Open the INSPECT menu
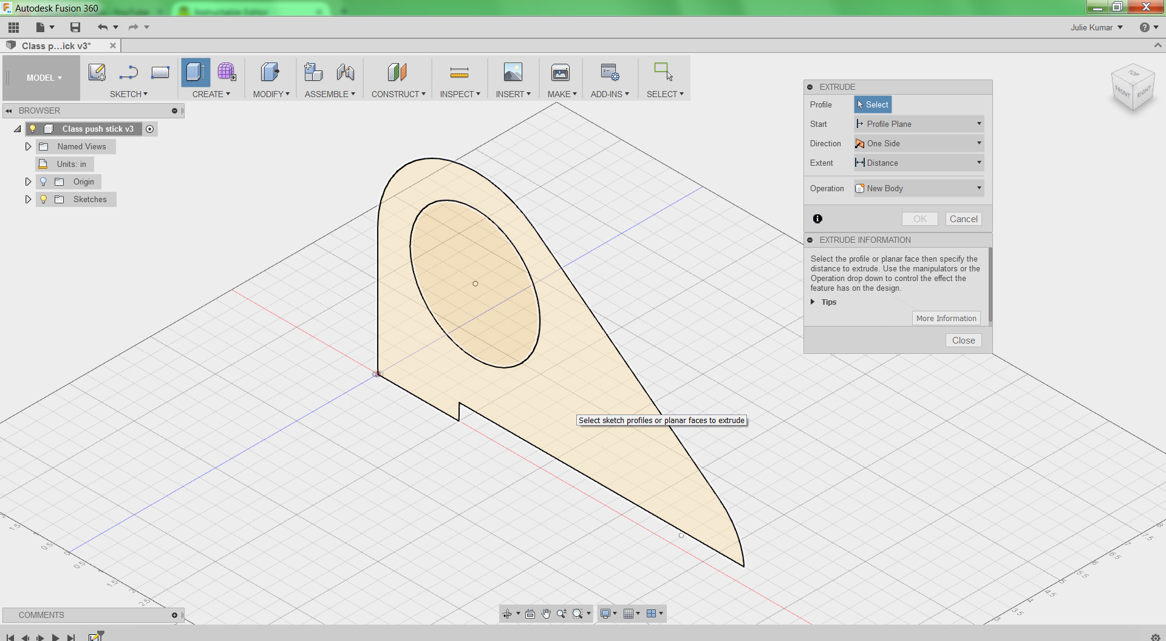Image resolution: width=1166 pixels, height=641 pixels. pos(460,94)
